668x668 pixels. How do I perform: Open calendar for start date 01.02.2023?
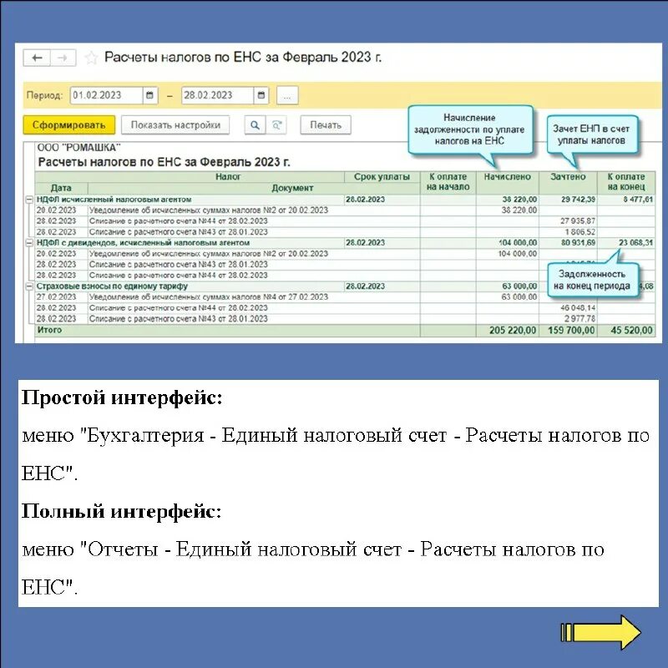150,94
